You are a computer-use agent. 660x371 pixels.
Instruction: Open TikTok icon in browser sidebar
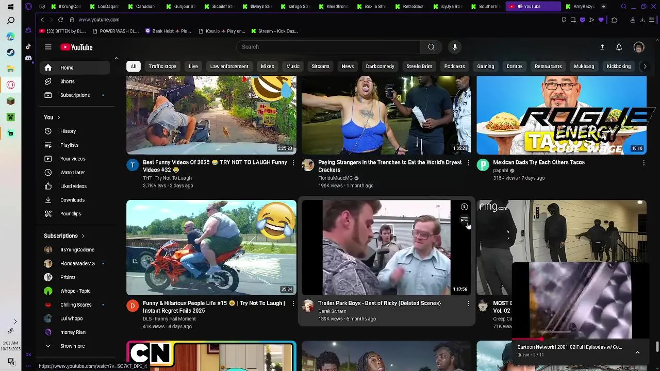click(x=28, y=46)
